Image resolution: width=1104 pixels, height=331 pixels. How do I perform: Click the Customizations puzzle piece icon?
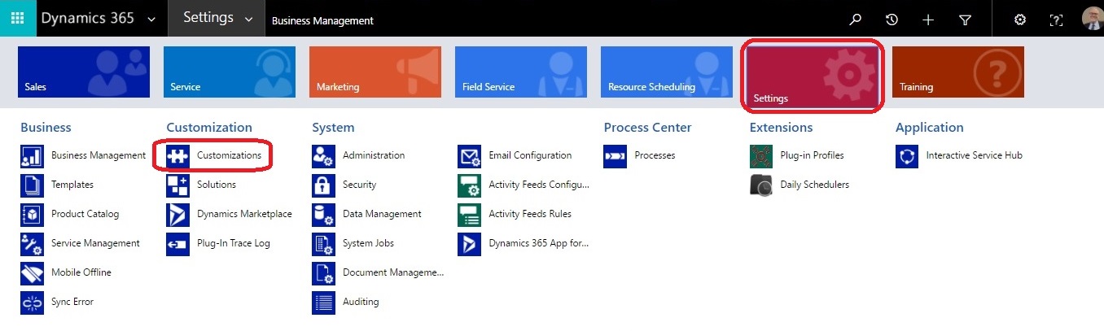coord(177,155)
